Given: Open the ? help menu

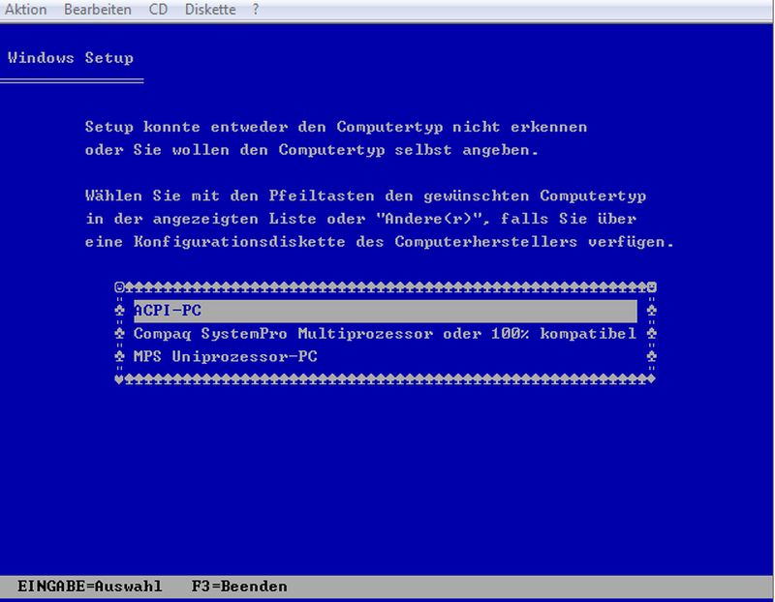Looking at the screenshot, I should coord(256,10).
